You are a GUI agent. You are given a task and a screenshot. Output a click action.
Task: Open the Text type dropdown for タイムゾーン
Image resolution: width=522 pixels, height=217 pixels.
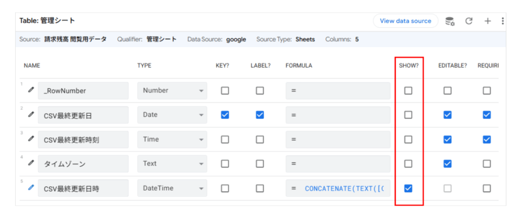point(172,164)
